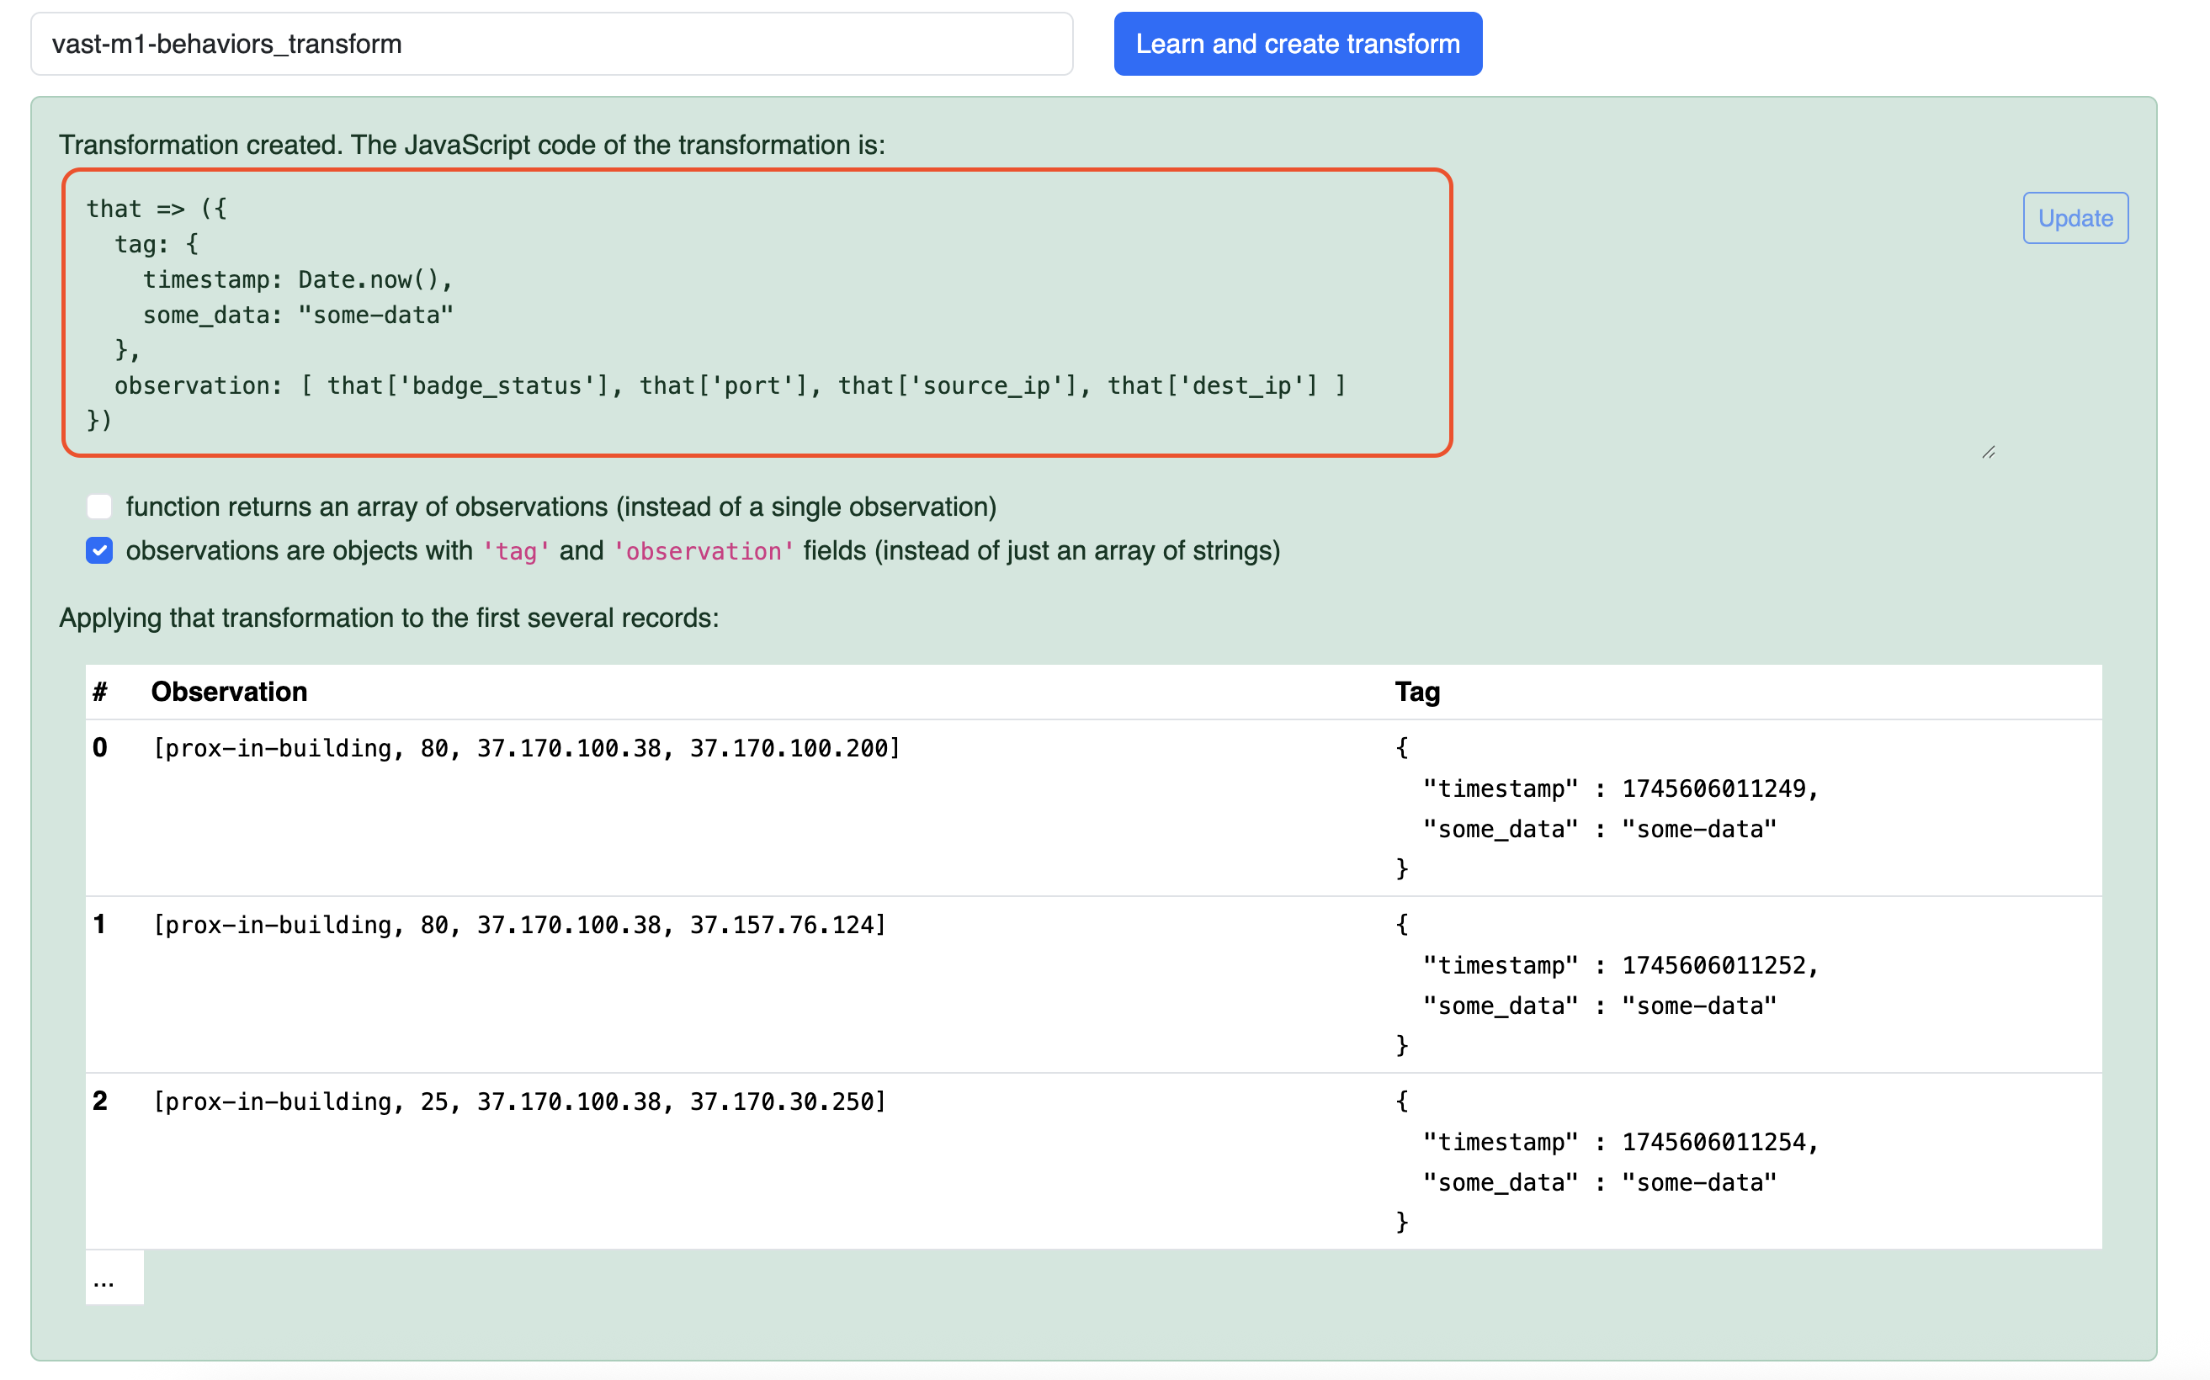Select observation ending with 37.157.76.124
The image size is (2210, 1380).
coord(519,925)
